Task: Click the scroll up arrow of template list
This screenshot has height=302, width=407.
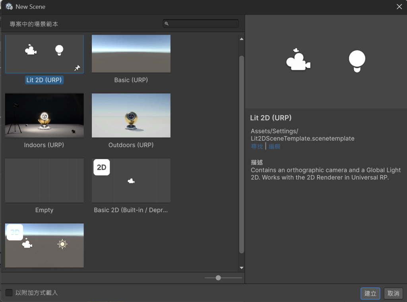Action: [x=242, y=39]
